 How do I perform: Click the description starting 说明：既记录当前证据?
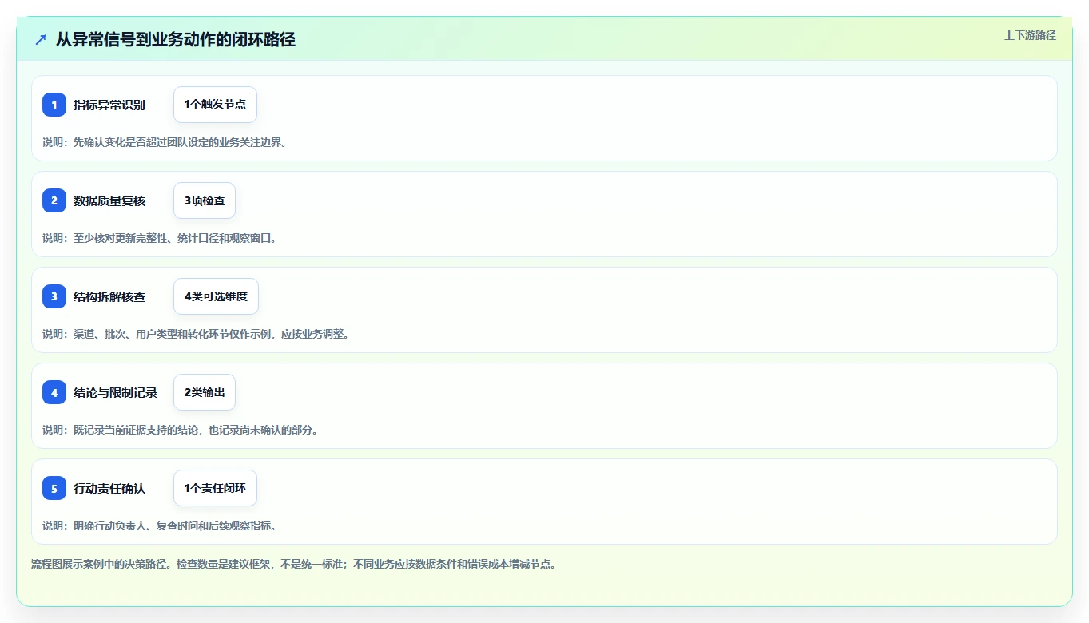(180, 430)
